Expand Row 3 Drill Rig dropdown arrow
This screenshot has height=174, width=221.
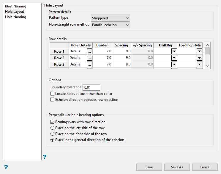pyautogui.click(x=174, y=64)
